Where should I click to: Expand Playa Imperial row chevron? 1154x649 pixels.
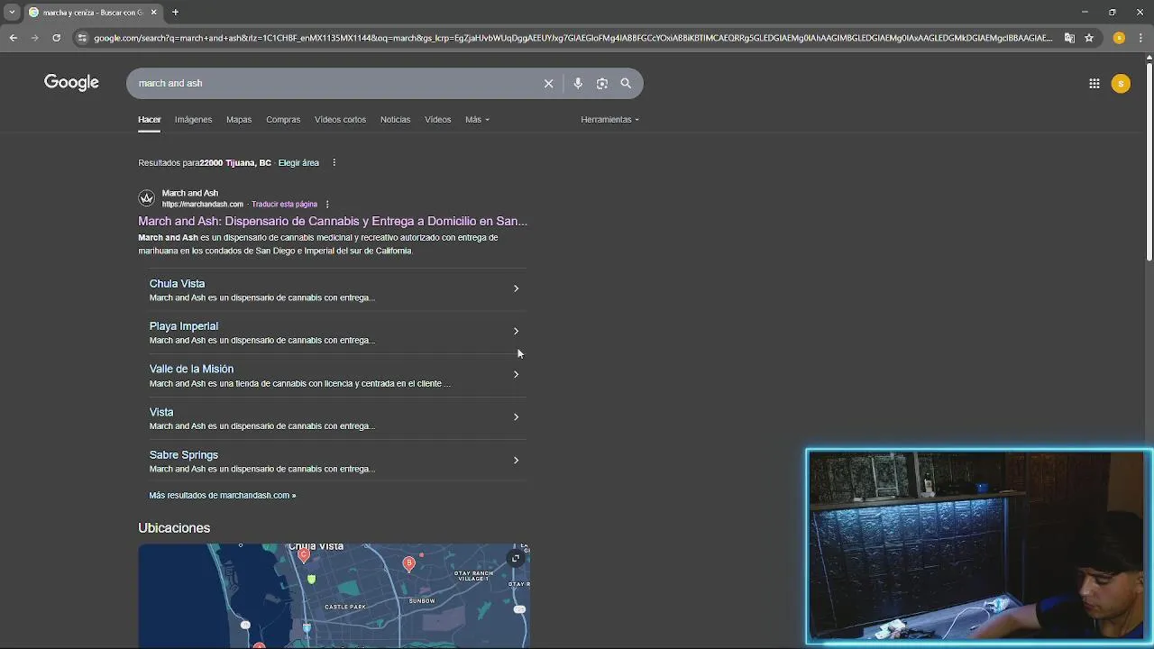pos(516,331)
